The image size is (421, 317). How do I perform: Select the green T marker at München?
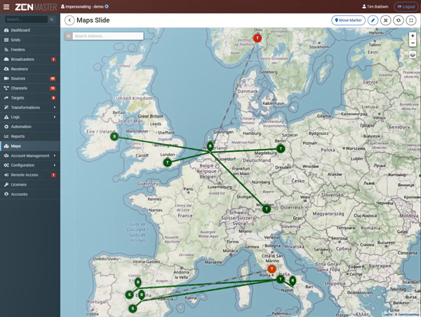267,209
